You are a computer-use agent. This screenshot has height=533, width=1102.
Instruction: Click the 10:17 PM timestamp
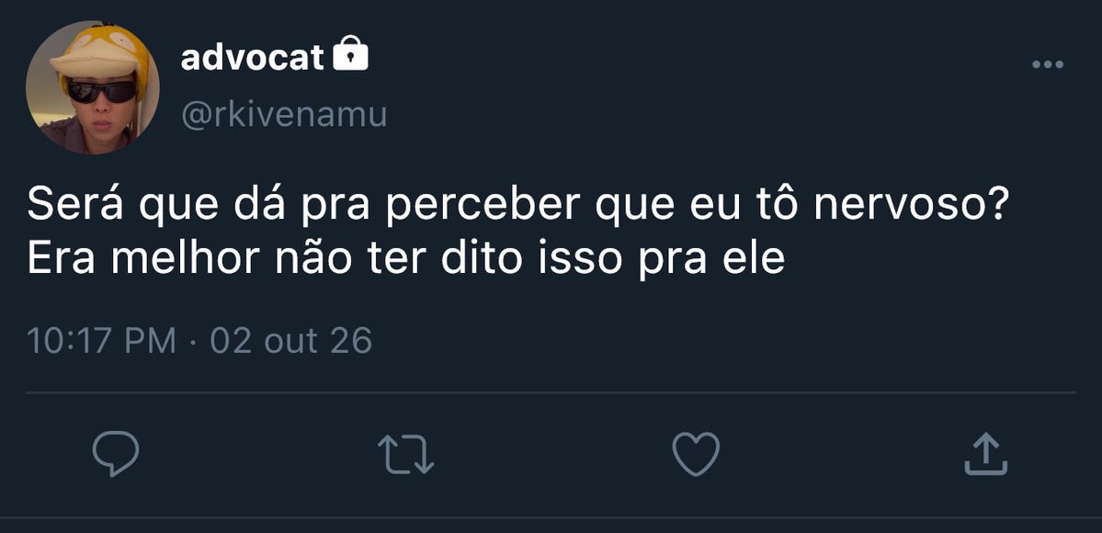click(x=101, y=341)
